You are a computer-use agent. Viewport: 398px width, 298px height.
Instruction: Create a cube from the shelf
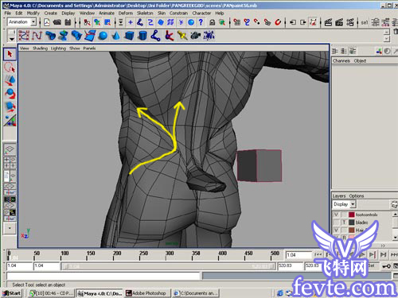pos(129,36)
